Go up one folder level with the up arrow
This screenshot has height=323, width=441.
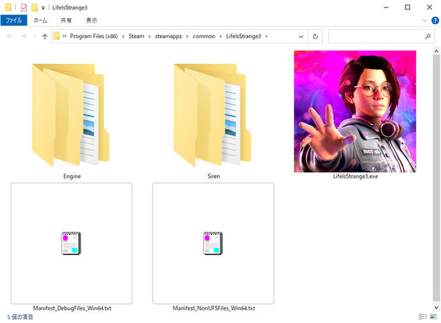44,37
